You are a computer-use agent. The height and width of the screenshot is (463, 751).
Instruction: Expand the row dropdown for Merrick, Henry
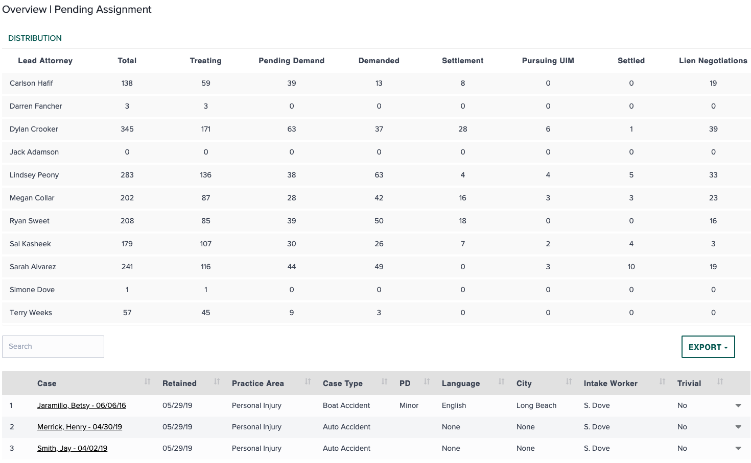coord(738,427)
